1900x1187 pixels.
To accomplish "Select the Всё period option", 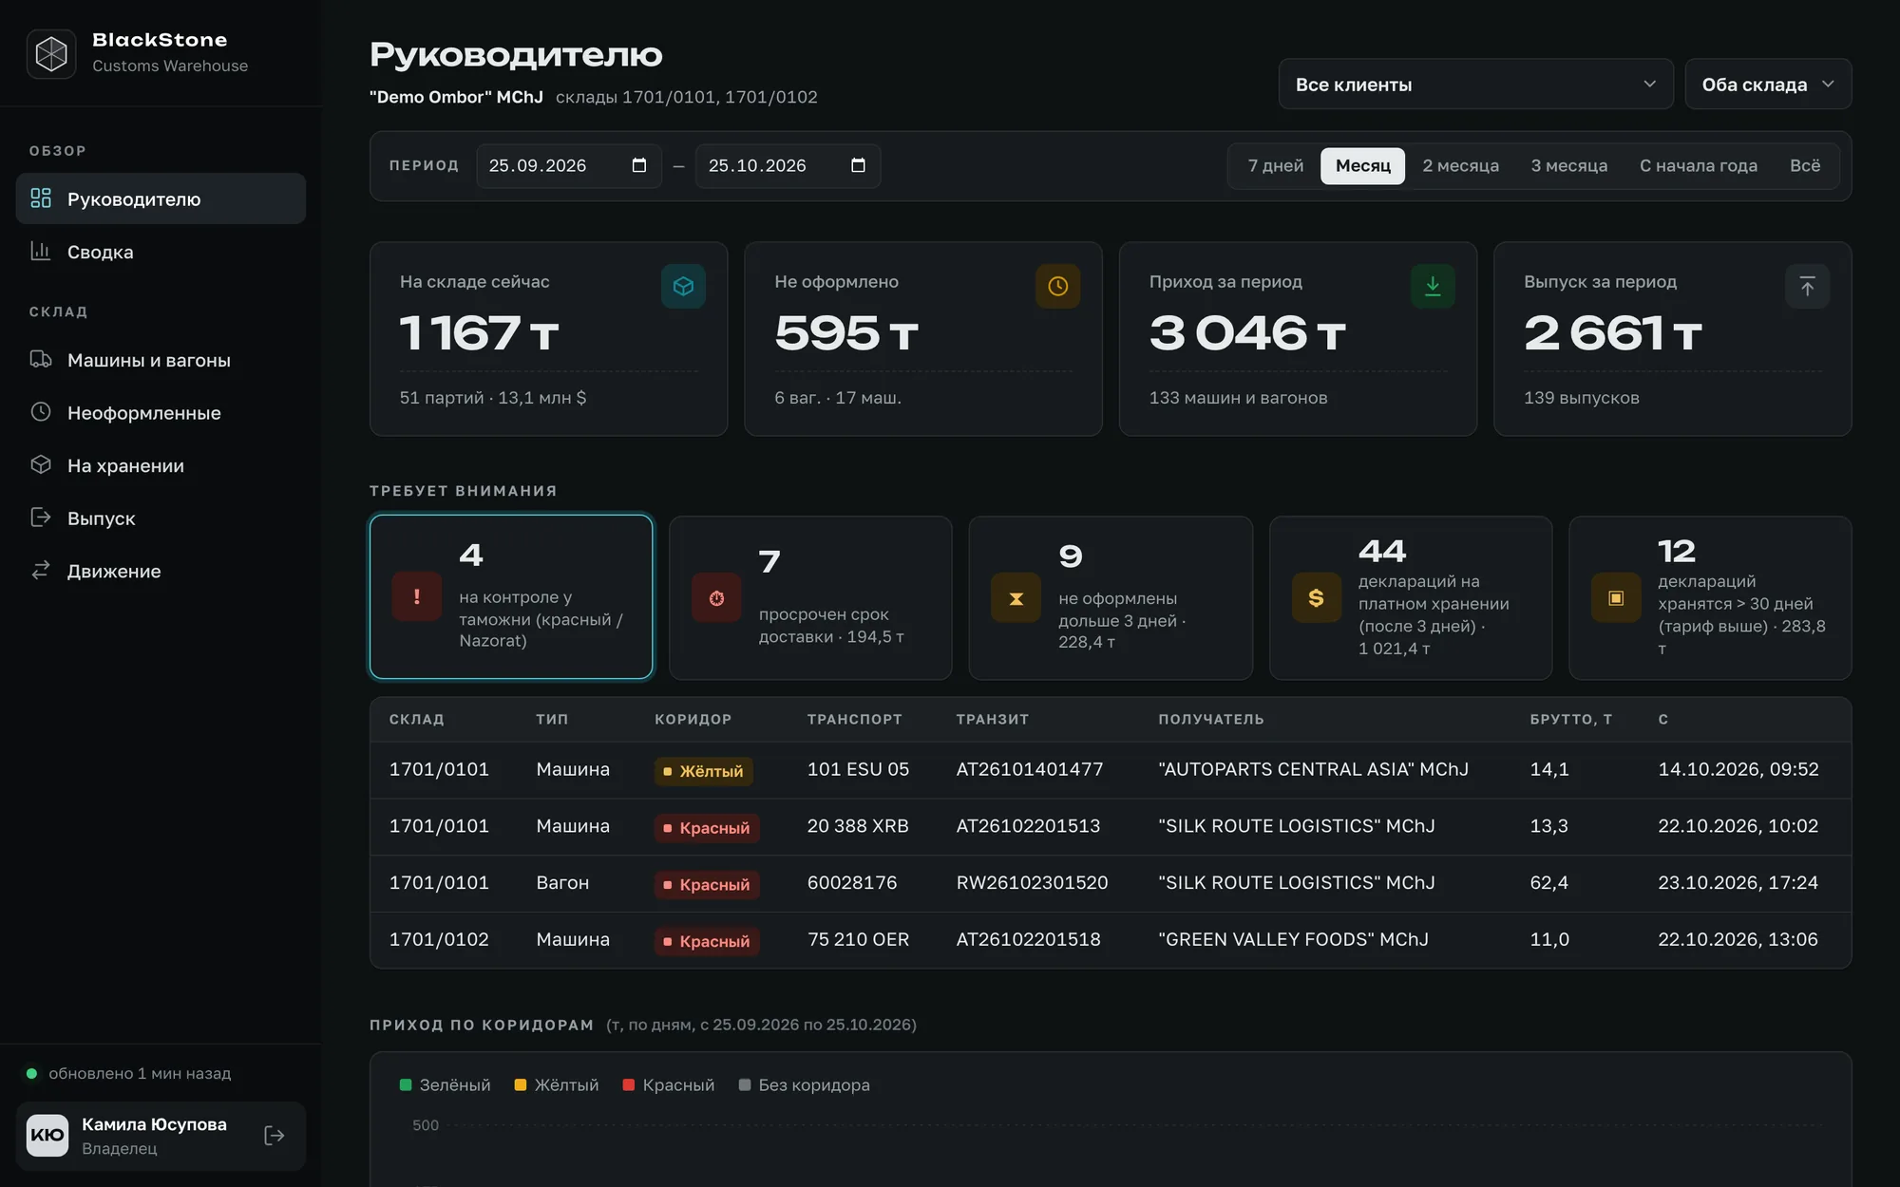I will (x=1804, y=165).
